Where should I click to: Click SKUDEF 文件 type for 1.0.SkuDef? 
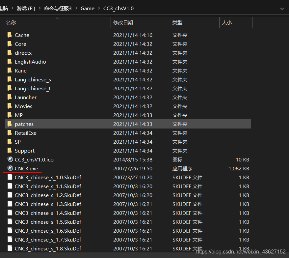[x=187, y=177]
